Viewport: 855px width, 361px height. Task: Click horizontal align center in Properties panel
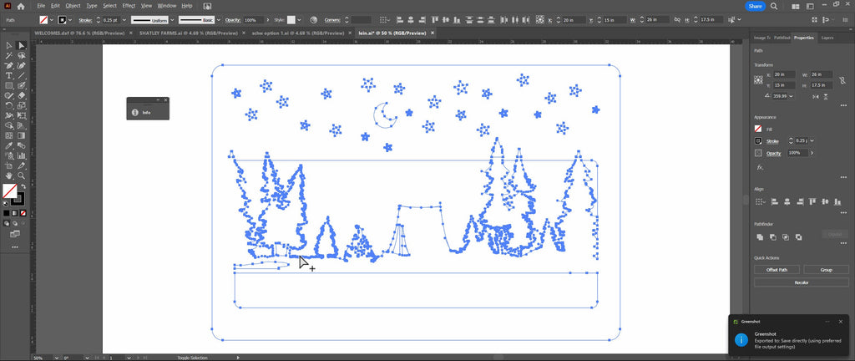pyautogui.click(x=787, y=201)
